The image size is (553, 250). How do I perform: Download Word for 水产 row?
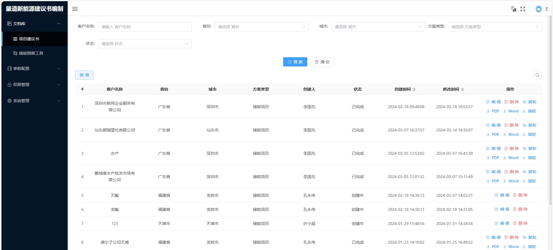511,158
